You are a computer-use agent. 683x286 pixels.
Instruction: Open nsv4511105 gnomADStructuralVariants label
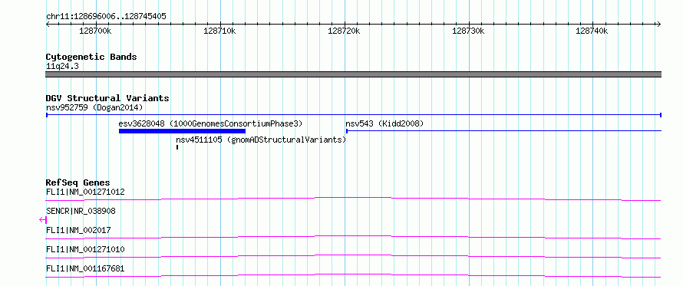coord(261,140)
